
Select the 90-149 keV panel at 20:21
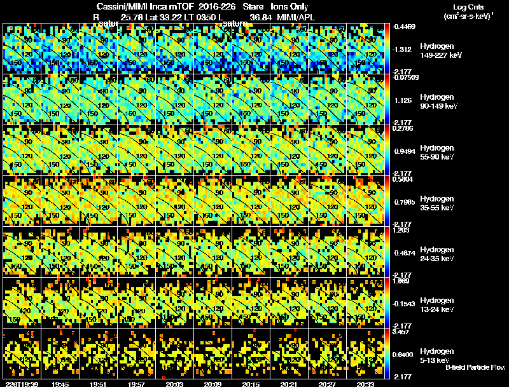pyautogui.click(x=289, y=100)
